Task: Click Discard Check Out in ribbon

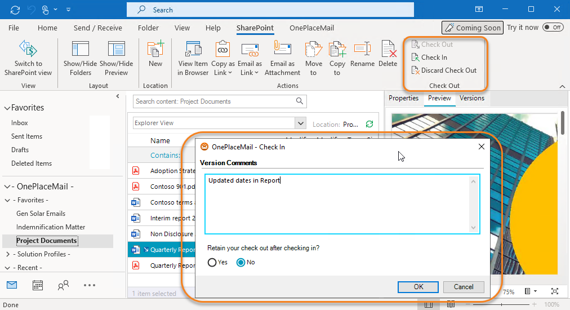Action: 444,70
